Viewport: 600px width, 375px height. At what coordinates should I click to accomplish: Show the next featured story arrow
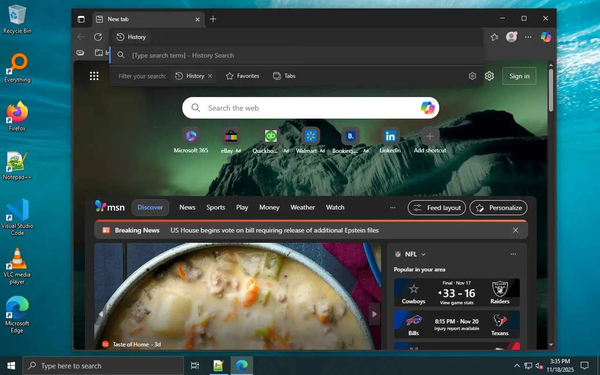pos(374,314)
